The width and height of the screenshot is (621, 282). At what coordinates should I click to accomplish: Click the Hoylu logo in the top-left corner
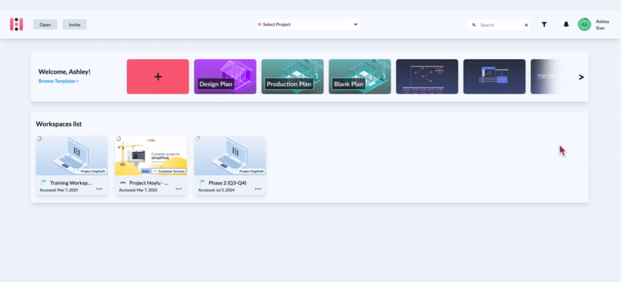(x=17, y=25)
